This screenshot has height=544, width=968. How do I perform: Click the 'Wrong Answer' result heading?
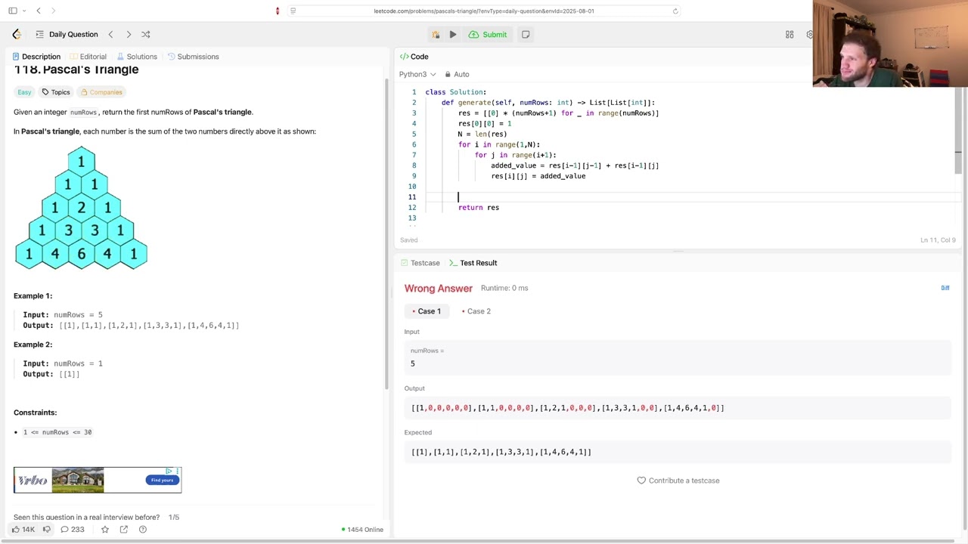tap(439, 289)
